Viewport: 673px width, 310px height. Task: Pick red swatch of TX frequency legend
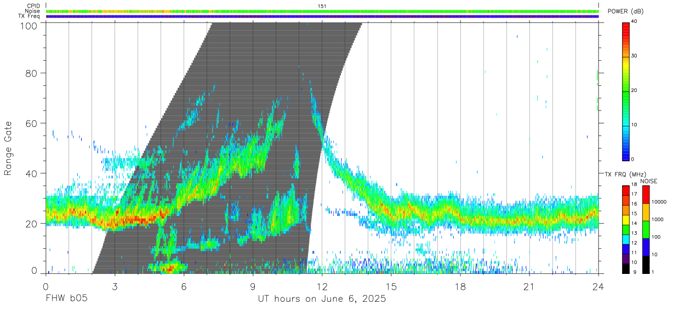click(625, 189)
